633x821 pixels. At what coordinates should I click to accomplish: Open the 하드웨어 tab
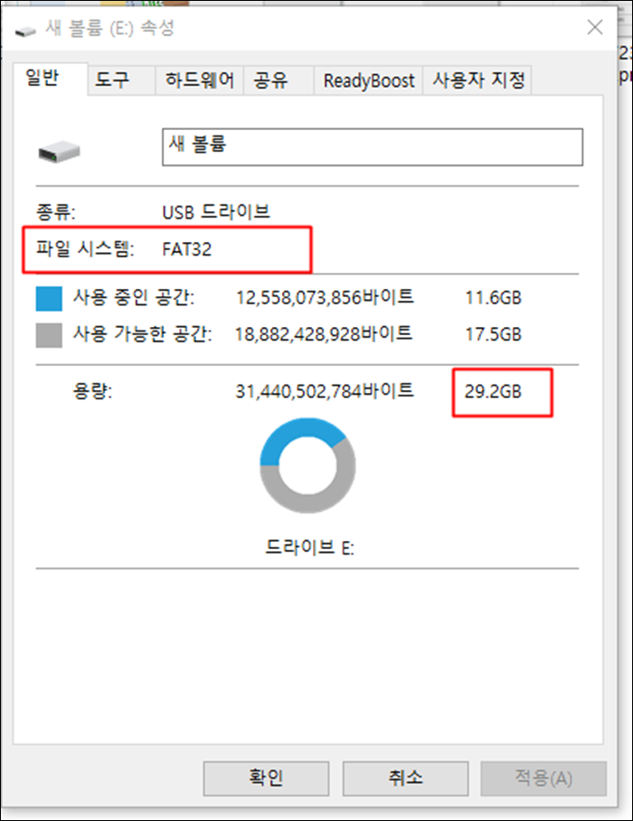199,80
